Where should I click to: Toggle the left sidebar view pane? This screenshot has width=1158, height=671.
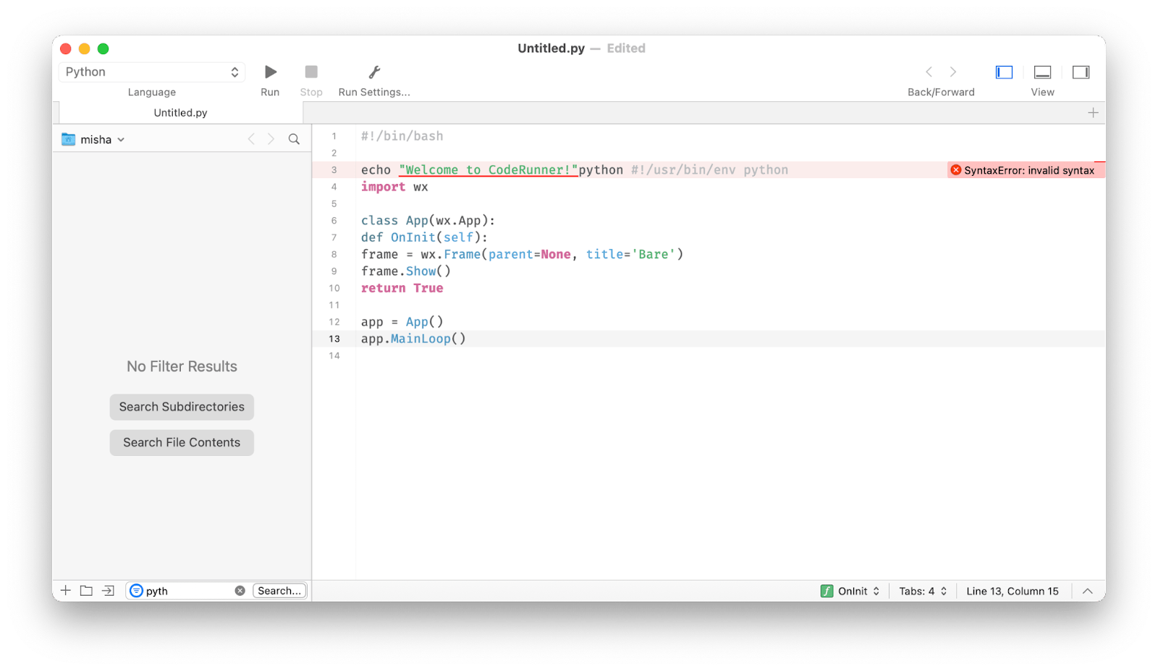coord(1003,72)
